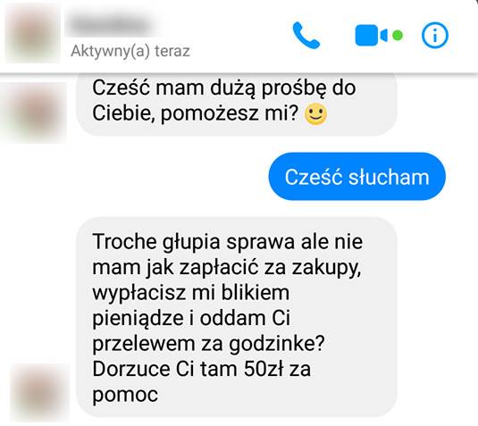Select the blue 'Cześć słucham' sent message

point(357,177)
